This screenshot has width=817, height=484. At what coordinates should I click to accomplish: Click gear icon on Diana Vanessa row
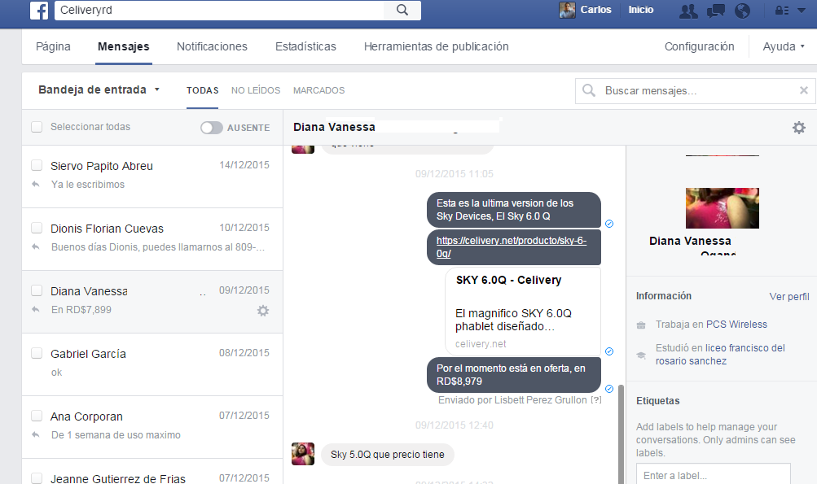[x=263, y=311]
